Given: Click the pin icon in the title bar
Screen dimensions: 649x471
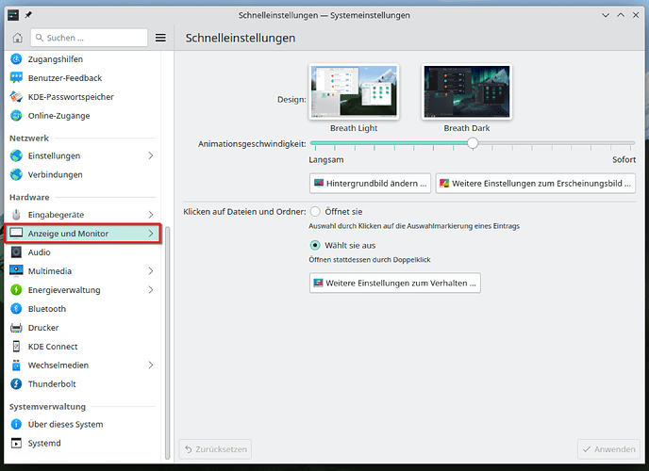Looking at the screenshot, I should click(x=28, y=15).
